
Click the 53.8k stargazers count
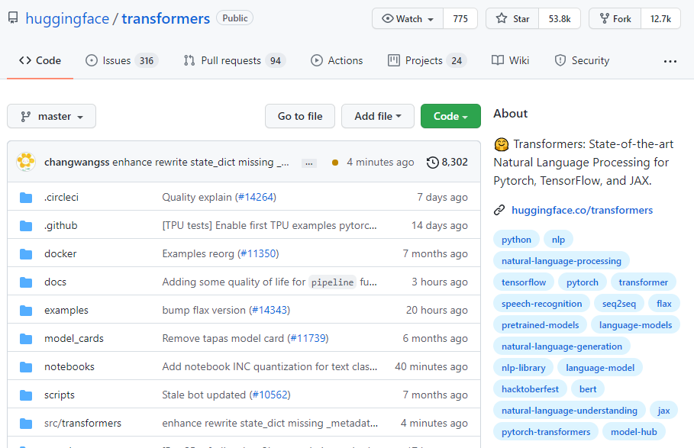point(560,18)
